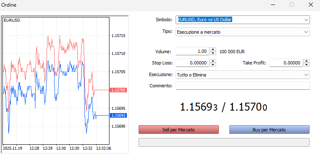Click the 12:29 time axis label

click(47, 148)
